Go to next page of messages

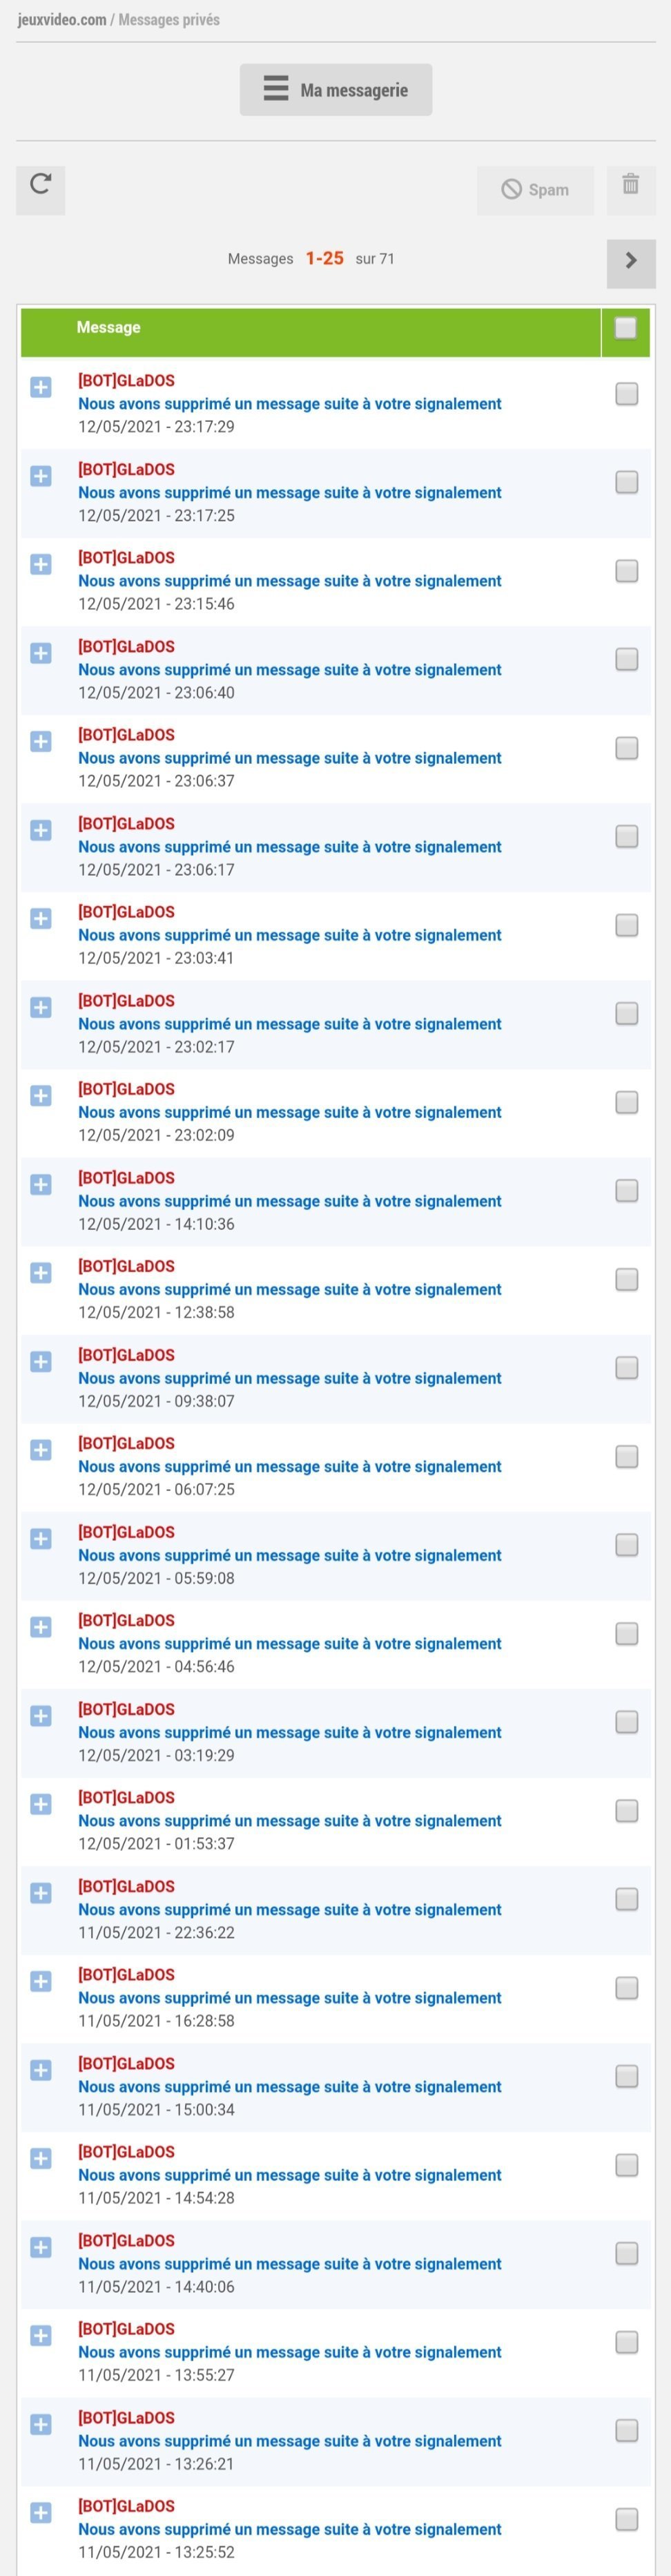pyautogui.click(x=631, y=263)
